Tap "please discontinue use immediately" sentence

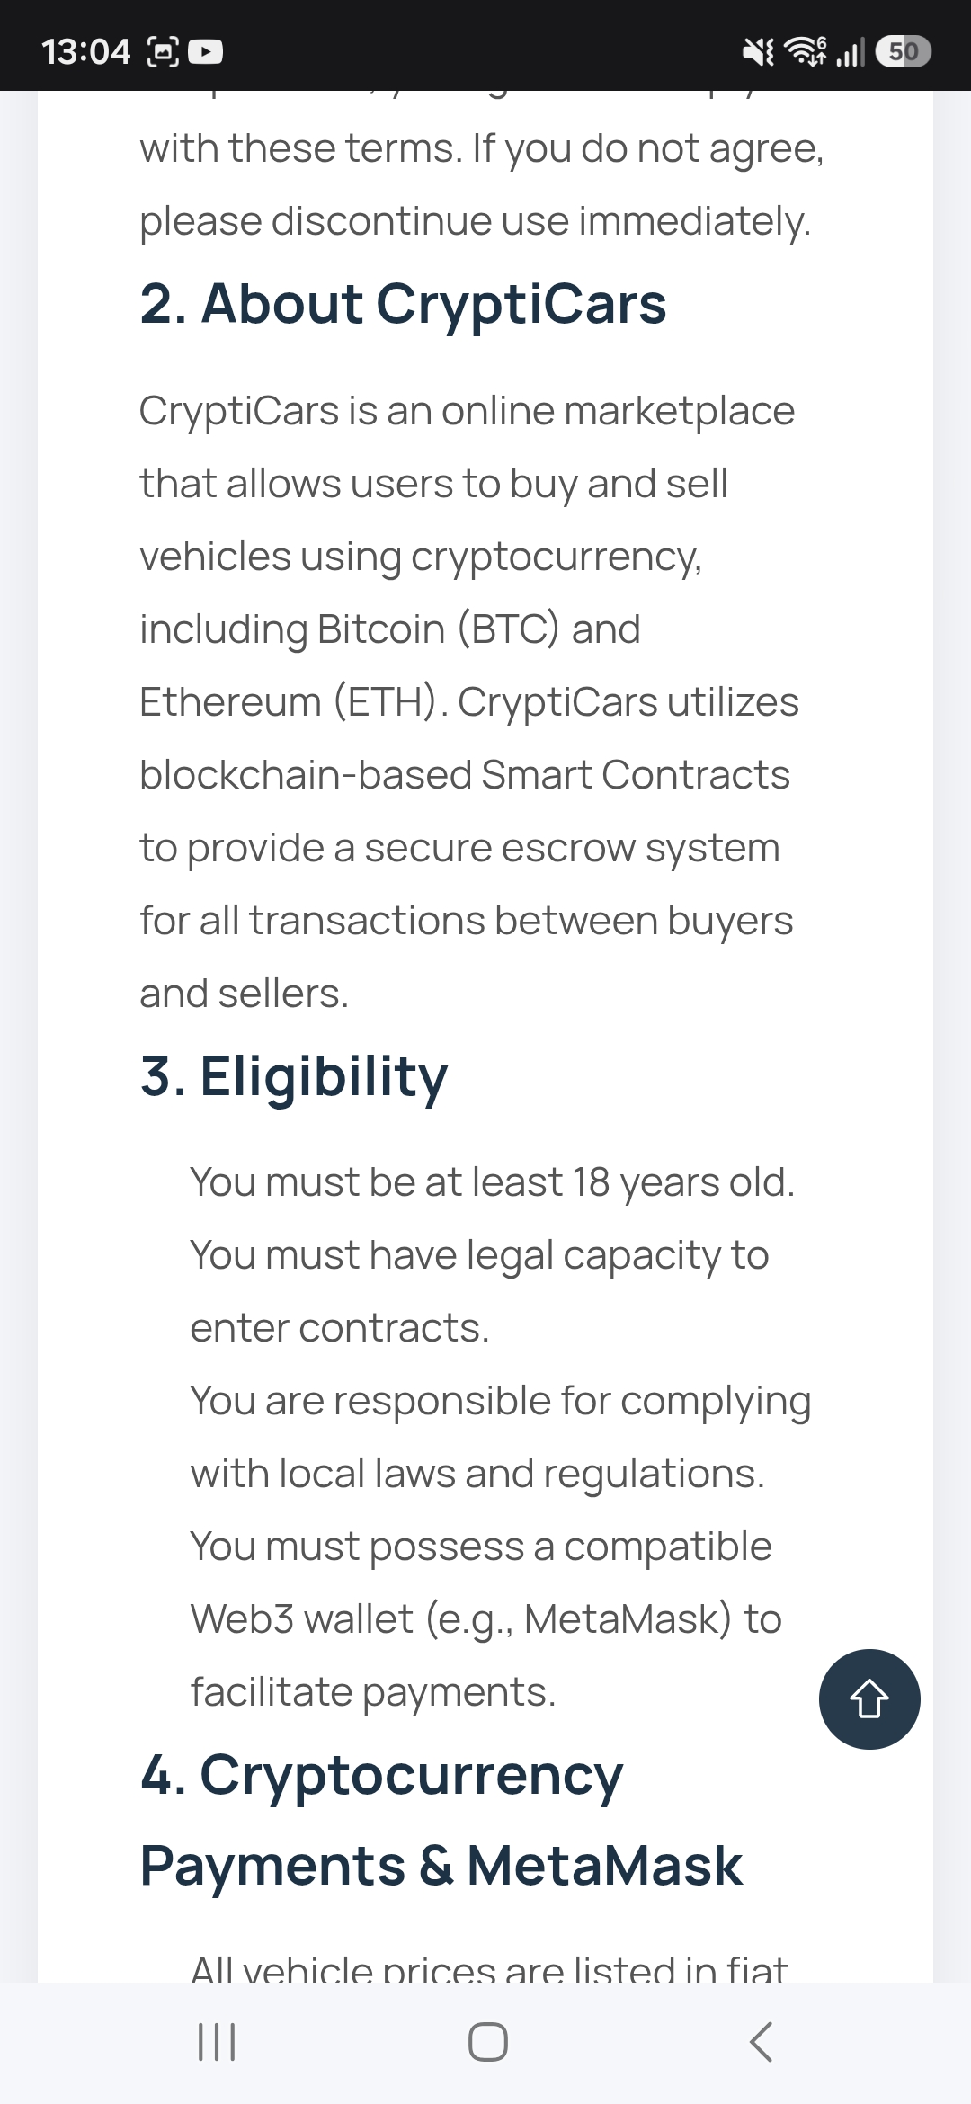click(x=475, y=221)
